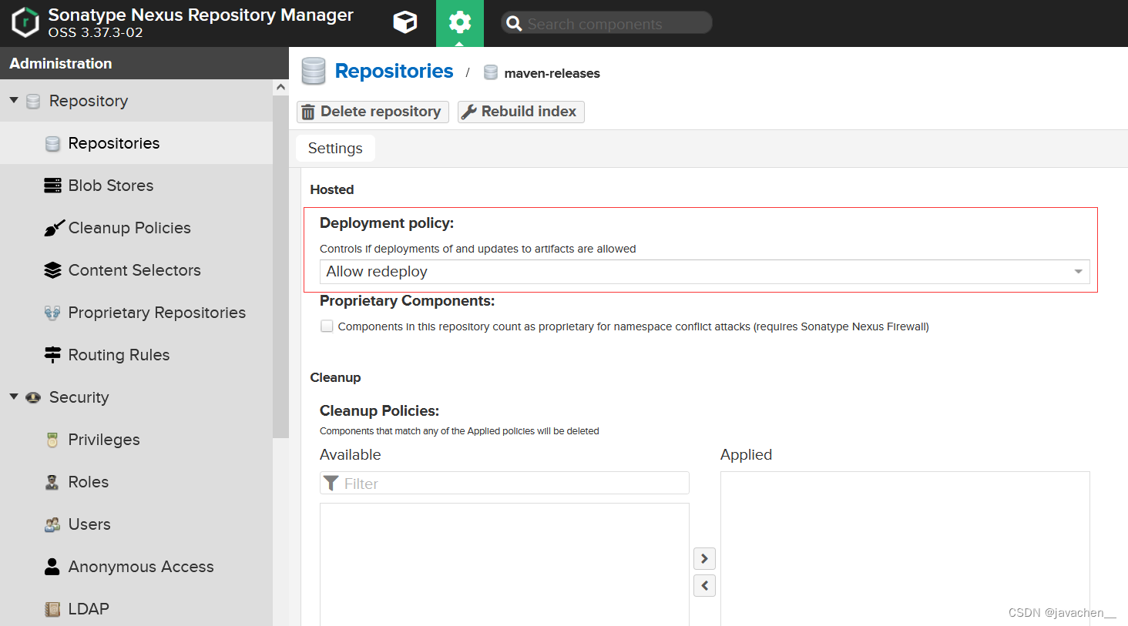Click the wrench icon on Rebuild index
Image resolution: width=1128 pixels, height=626 pixels.
tap(468, 112)
